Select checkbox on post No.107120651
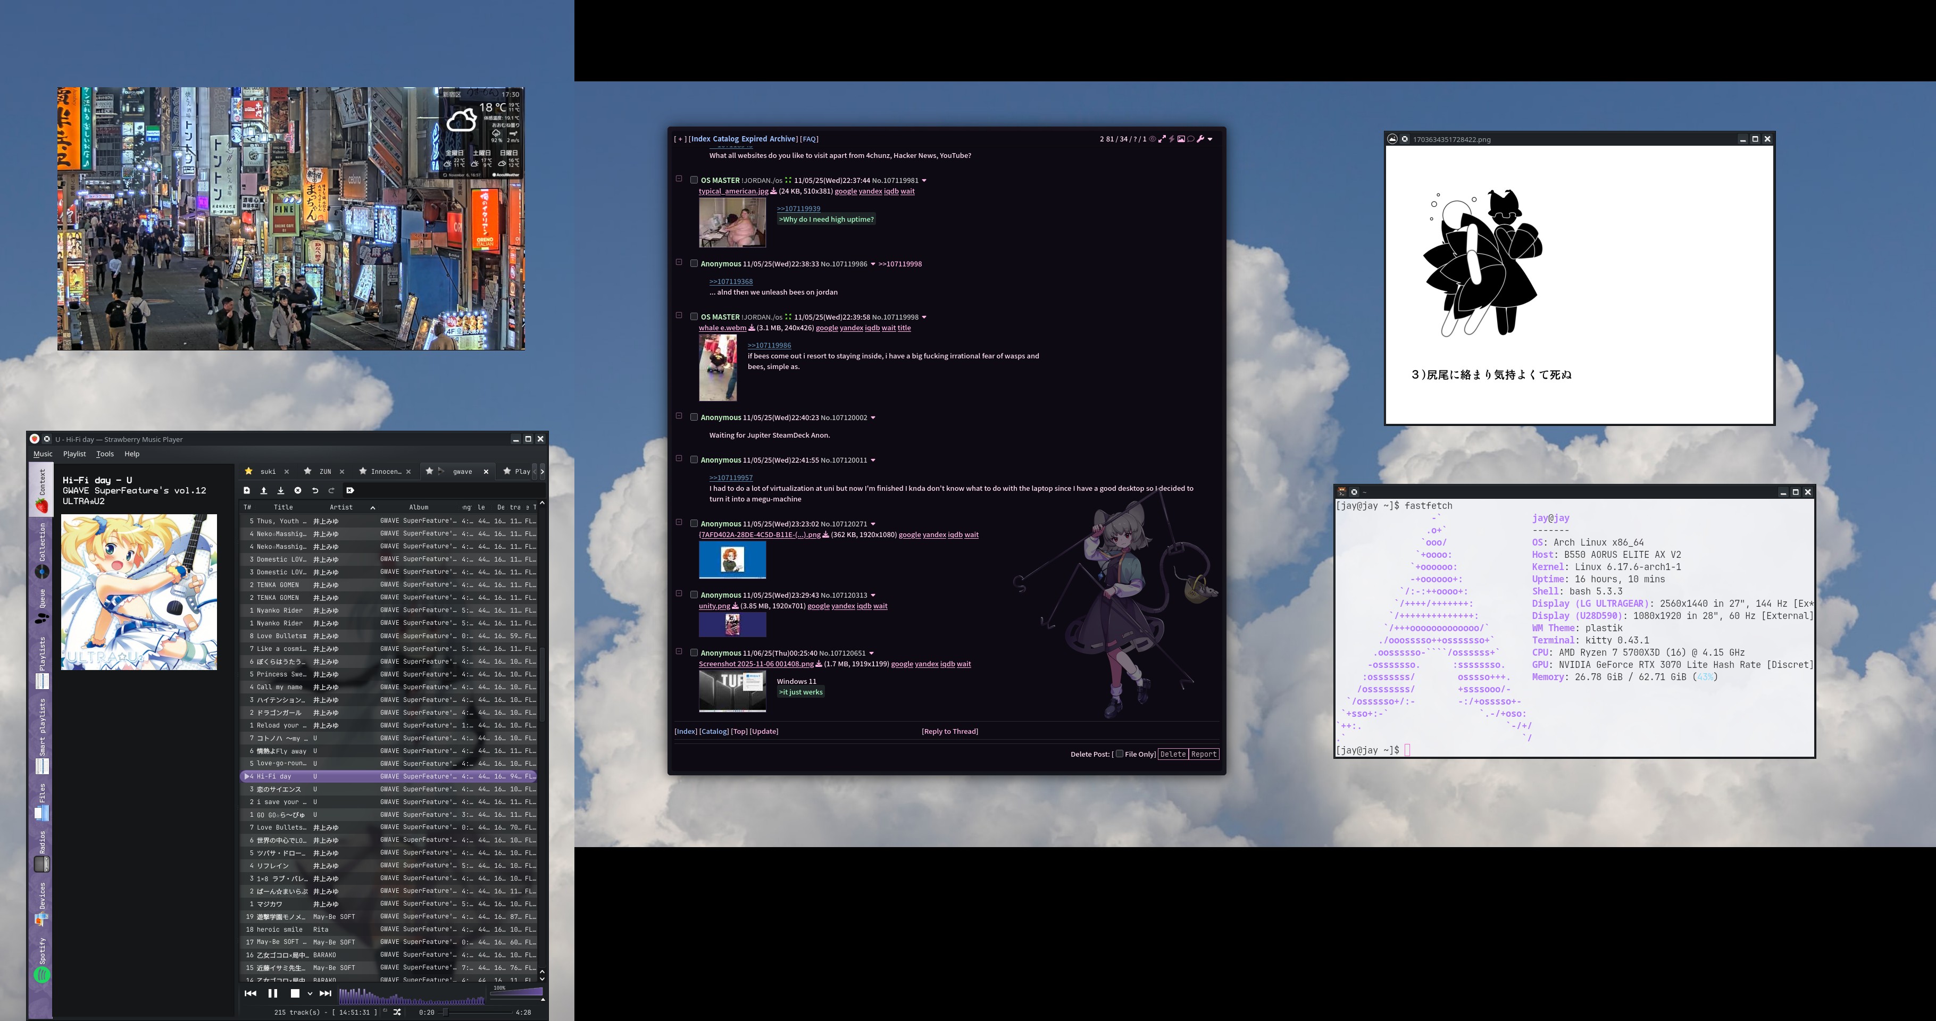 tap(694, 653)
